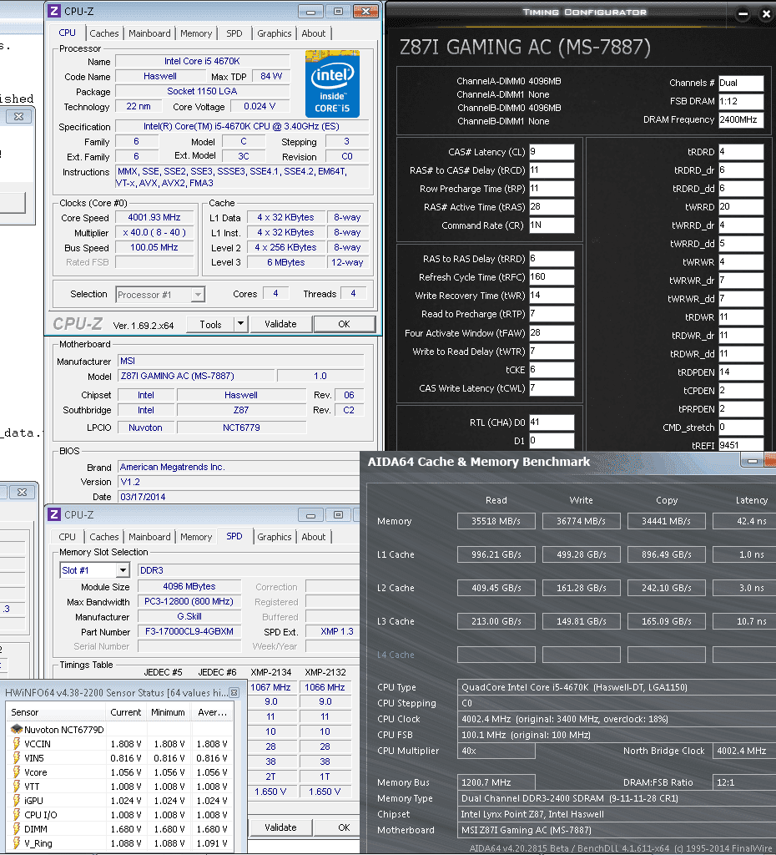The height and width of the screenshot is (855, 776).
Task: Minimize the lower CPU-Z SPD window
Action: coord(310,514)
